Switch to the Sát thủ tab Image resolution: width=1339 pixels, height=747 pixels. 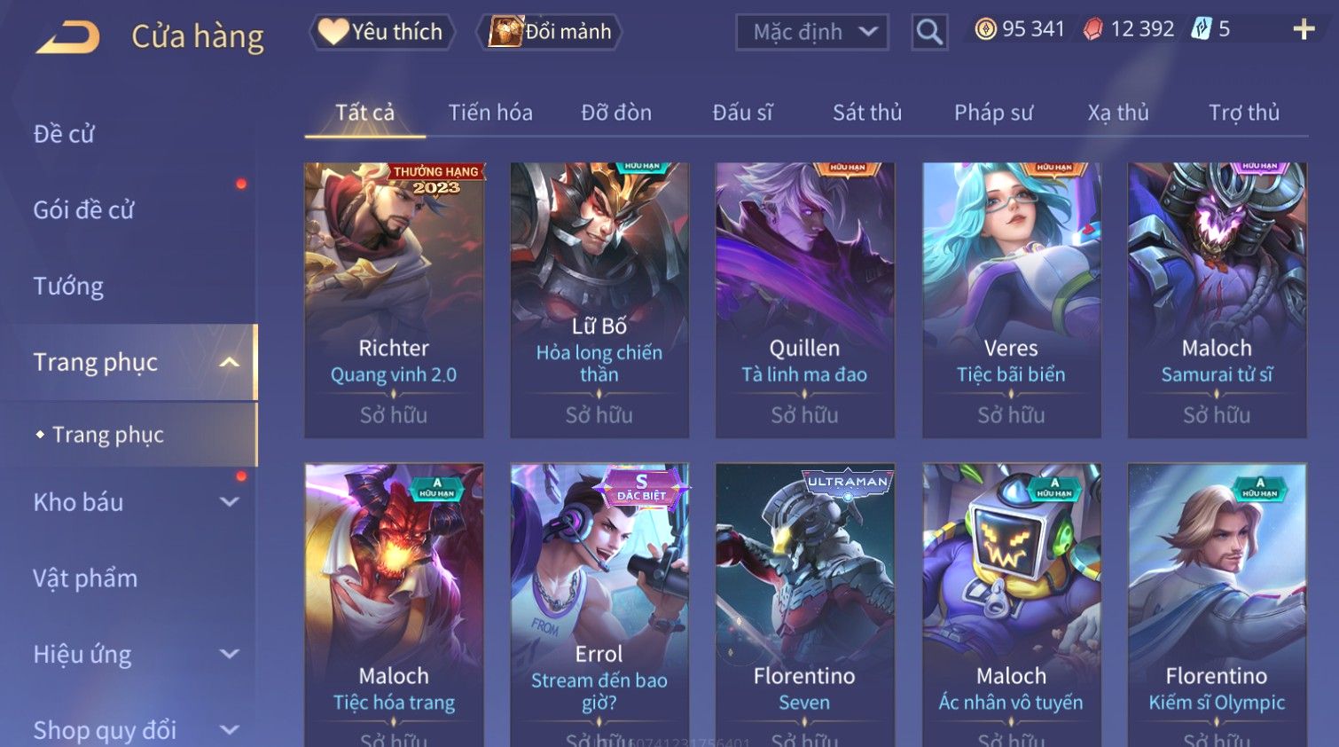coord(866,113)
